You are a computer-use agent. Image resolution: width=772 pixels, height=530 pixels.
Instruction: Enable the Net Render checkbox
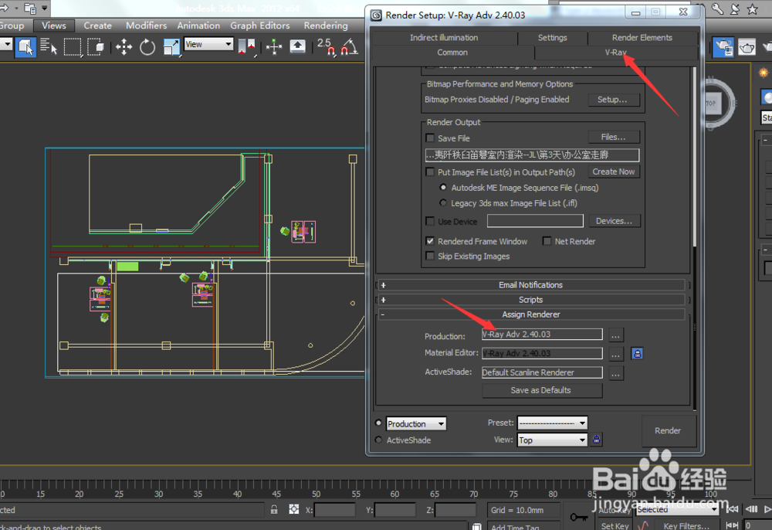point(547,241)
